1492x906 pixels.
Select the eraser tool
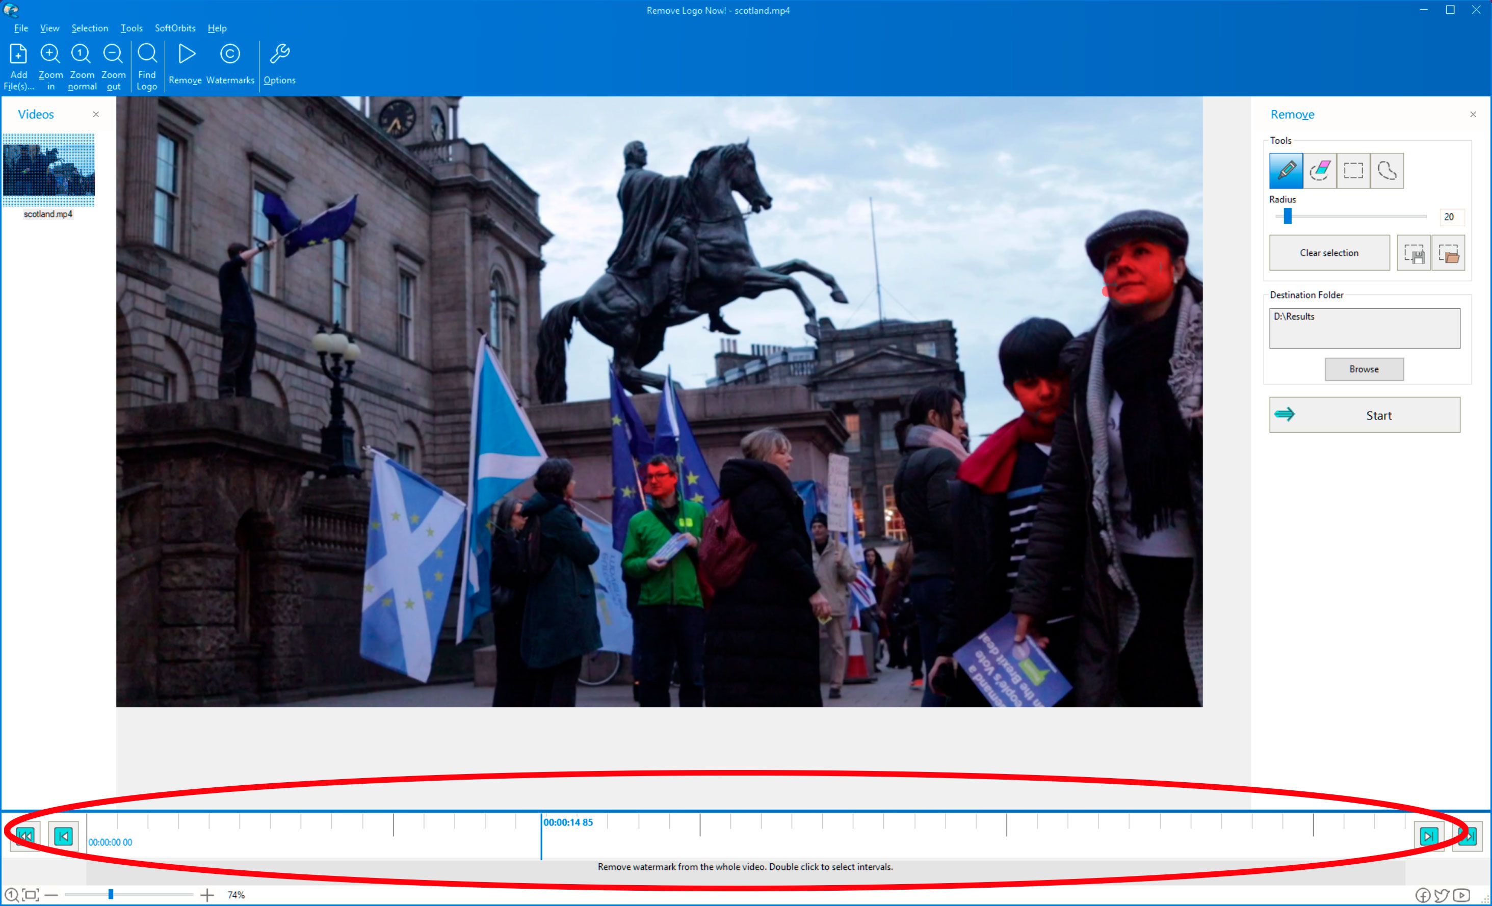coord(1318,171)
